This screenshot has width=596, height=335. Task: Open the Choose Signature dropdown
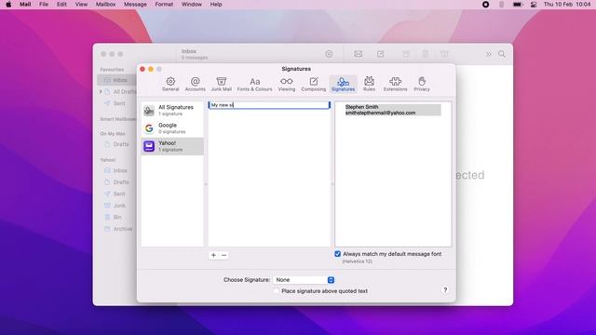(304, 280)
